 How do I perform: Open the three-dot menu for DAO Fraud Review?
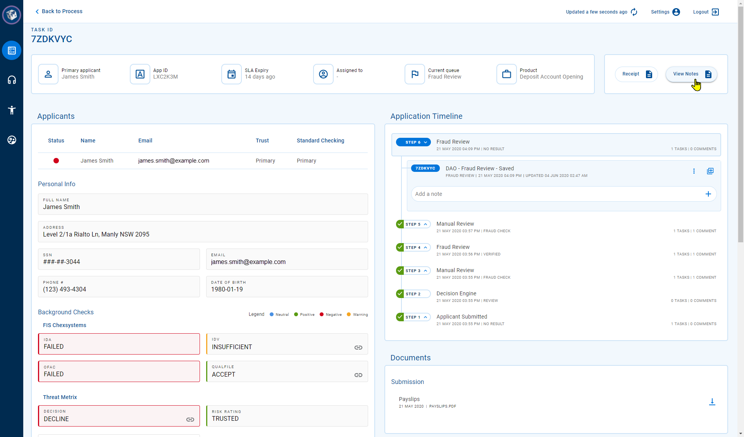[694, 171]
